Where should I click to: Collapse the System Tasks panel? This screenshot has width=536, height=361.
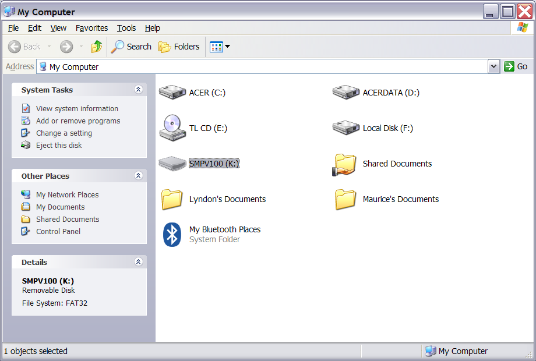pyautogui.click(x=138, y=90)
